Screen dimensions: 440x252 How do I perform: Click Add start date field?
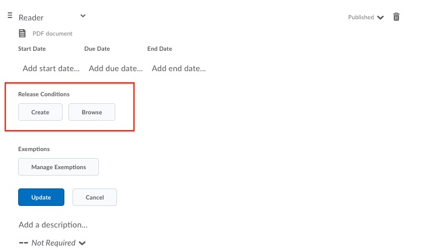pos(51,68)
